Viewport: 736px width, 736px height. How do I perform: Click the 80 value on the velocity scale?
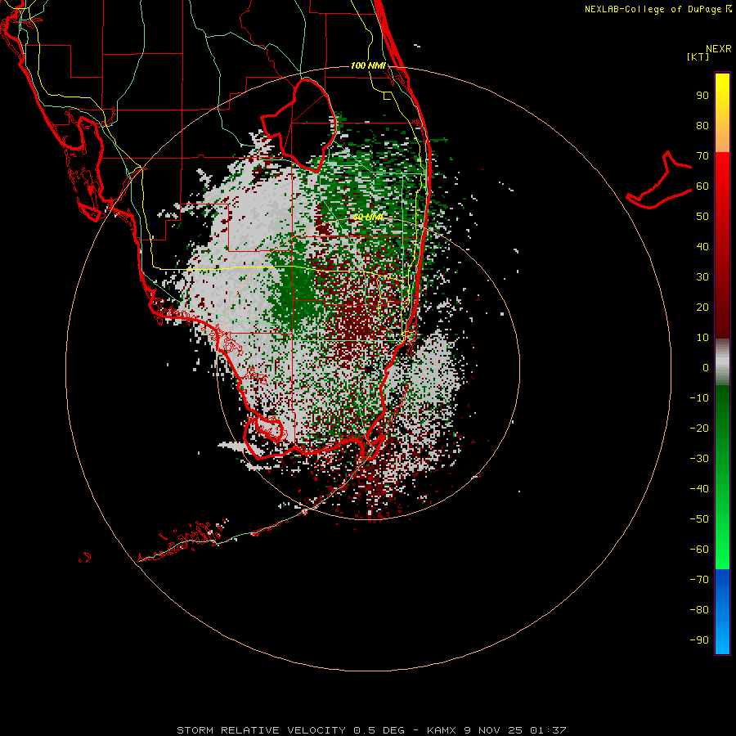point(702,125)
